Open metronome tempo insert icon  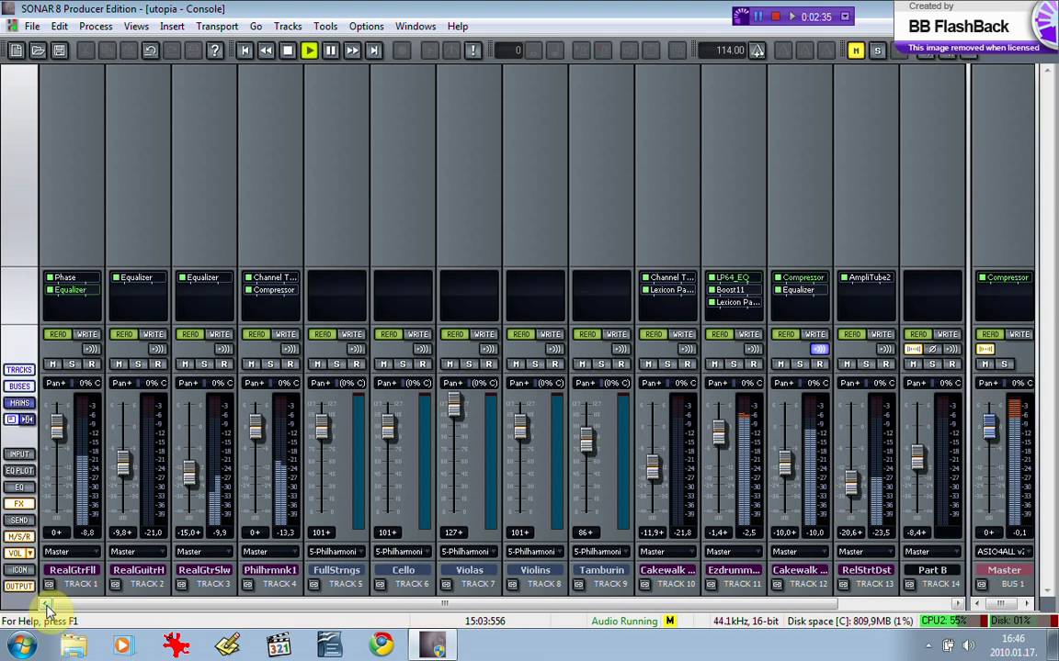pyautogui.click(x=757, y=50)
